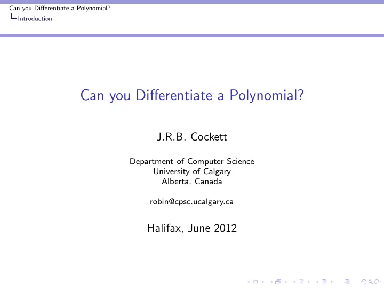This screenshot has width=384, height=288.
Task: Click the subsection navigation icon
Action: pos(302,282)
